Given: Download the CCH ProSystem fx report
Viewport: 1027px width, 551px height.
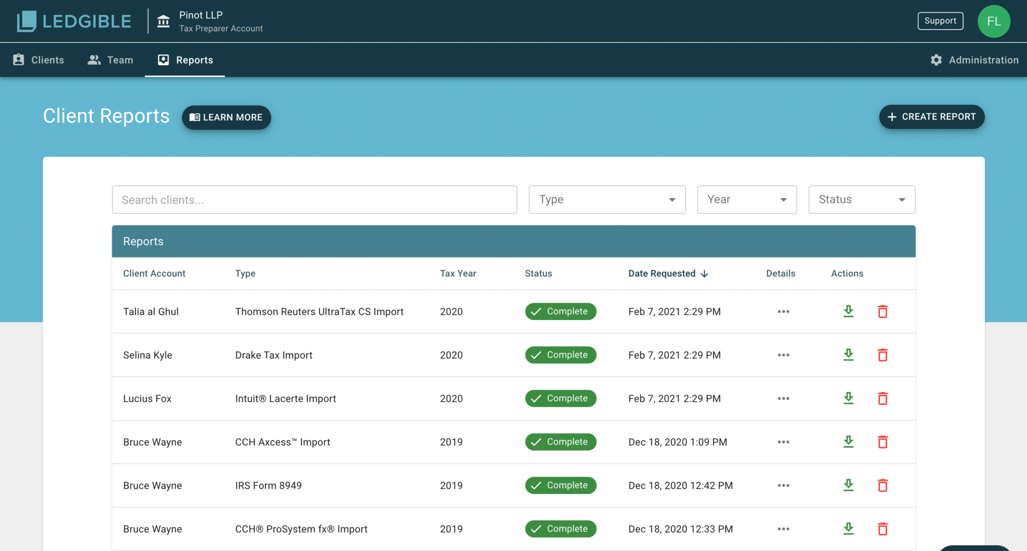Looking at the screenshot, I should tap(848, 528).
